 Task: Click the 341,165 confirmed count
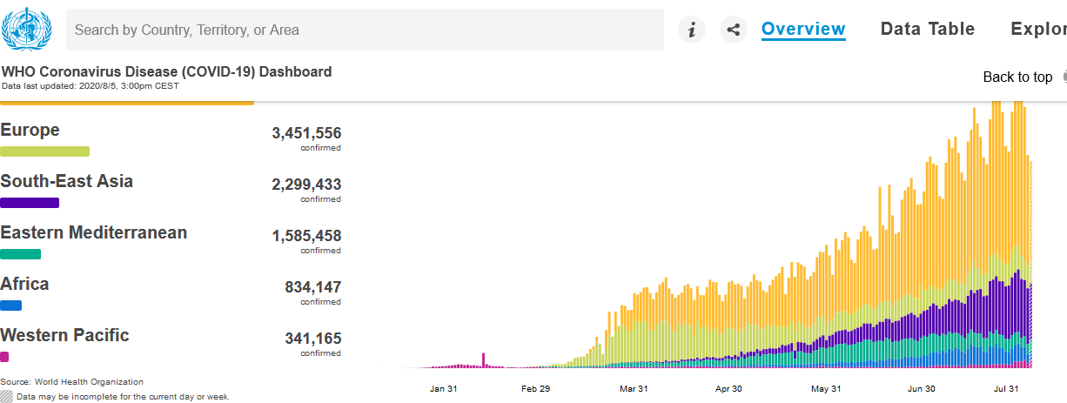(x=312, y=339)
